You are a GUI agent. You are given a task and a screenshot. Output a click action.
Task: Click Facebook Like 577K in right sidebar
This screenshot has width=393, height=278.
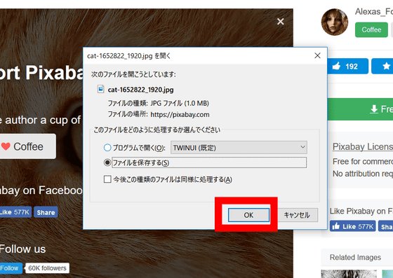click(352, 226)
